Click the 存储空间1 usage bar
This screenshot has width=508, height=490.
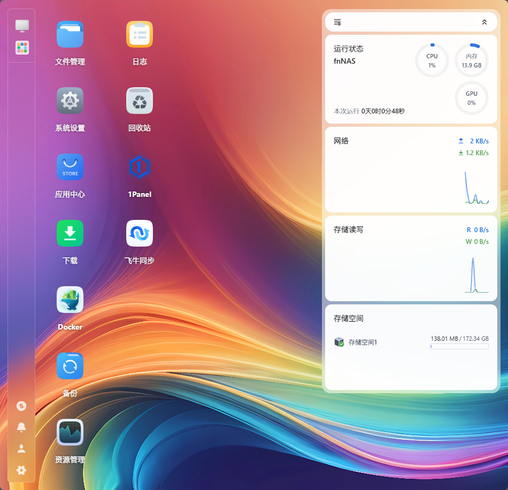(459, 347)
